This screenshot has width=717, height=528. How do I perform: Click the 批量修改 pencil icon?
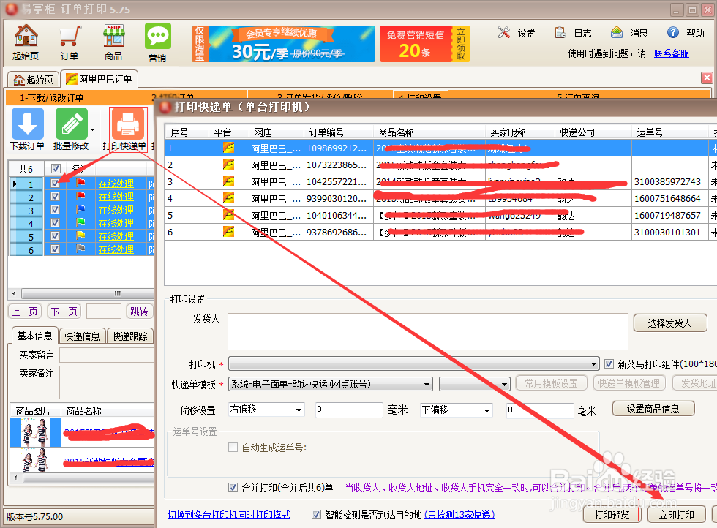click(72, 124)
